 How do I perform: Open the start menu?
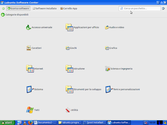click(7, 123)
